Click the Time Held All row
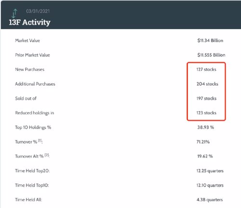This screenshot has height=208, width=241. click(x=120, y=200)
